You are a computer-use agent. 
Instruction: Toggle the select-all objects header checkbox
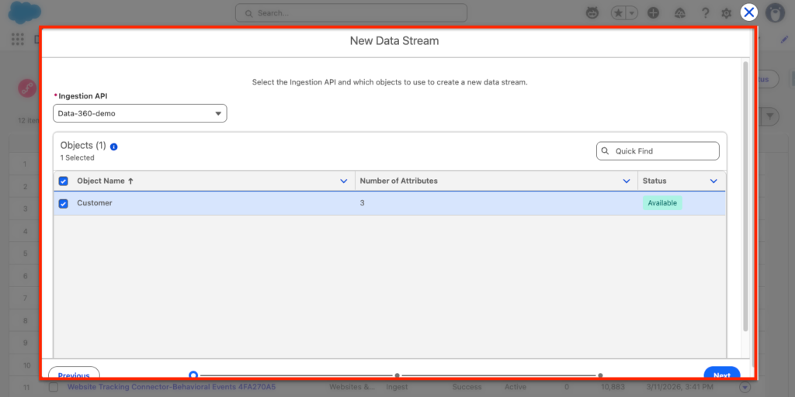pyautogui.click(x=64, y=181)
